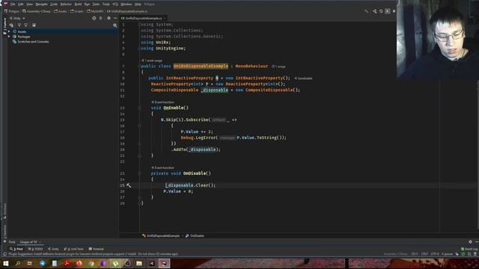479x269 pixels.
Task: Collapse the class fold marker at line 7
Action: tap(139, 67)
